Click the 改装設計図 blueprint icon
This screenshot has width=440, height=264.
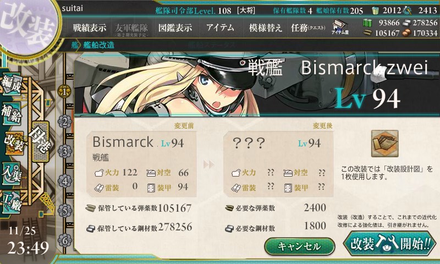coord(384,144)
